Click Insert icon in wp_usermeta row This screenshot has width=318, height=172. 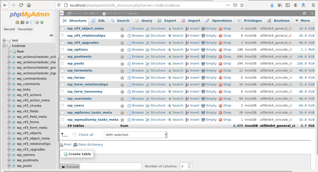(187, 99)
